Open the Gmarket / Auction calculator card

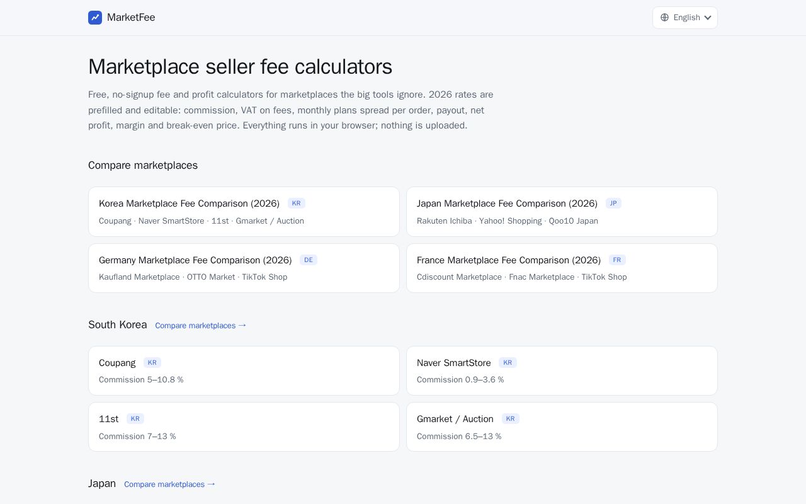(562, 427)
